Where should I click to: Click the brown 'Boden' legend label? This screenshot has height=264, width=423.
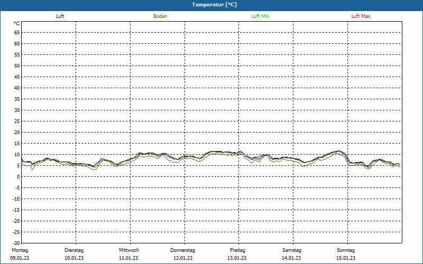point(160,16)
